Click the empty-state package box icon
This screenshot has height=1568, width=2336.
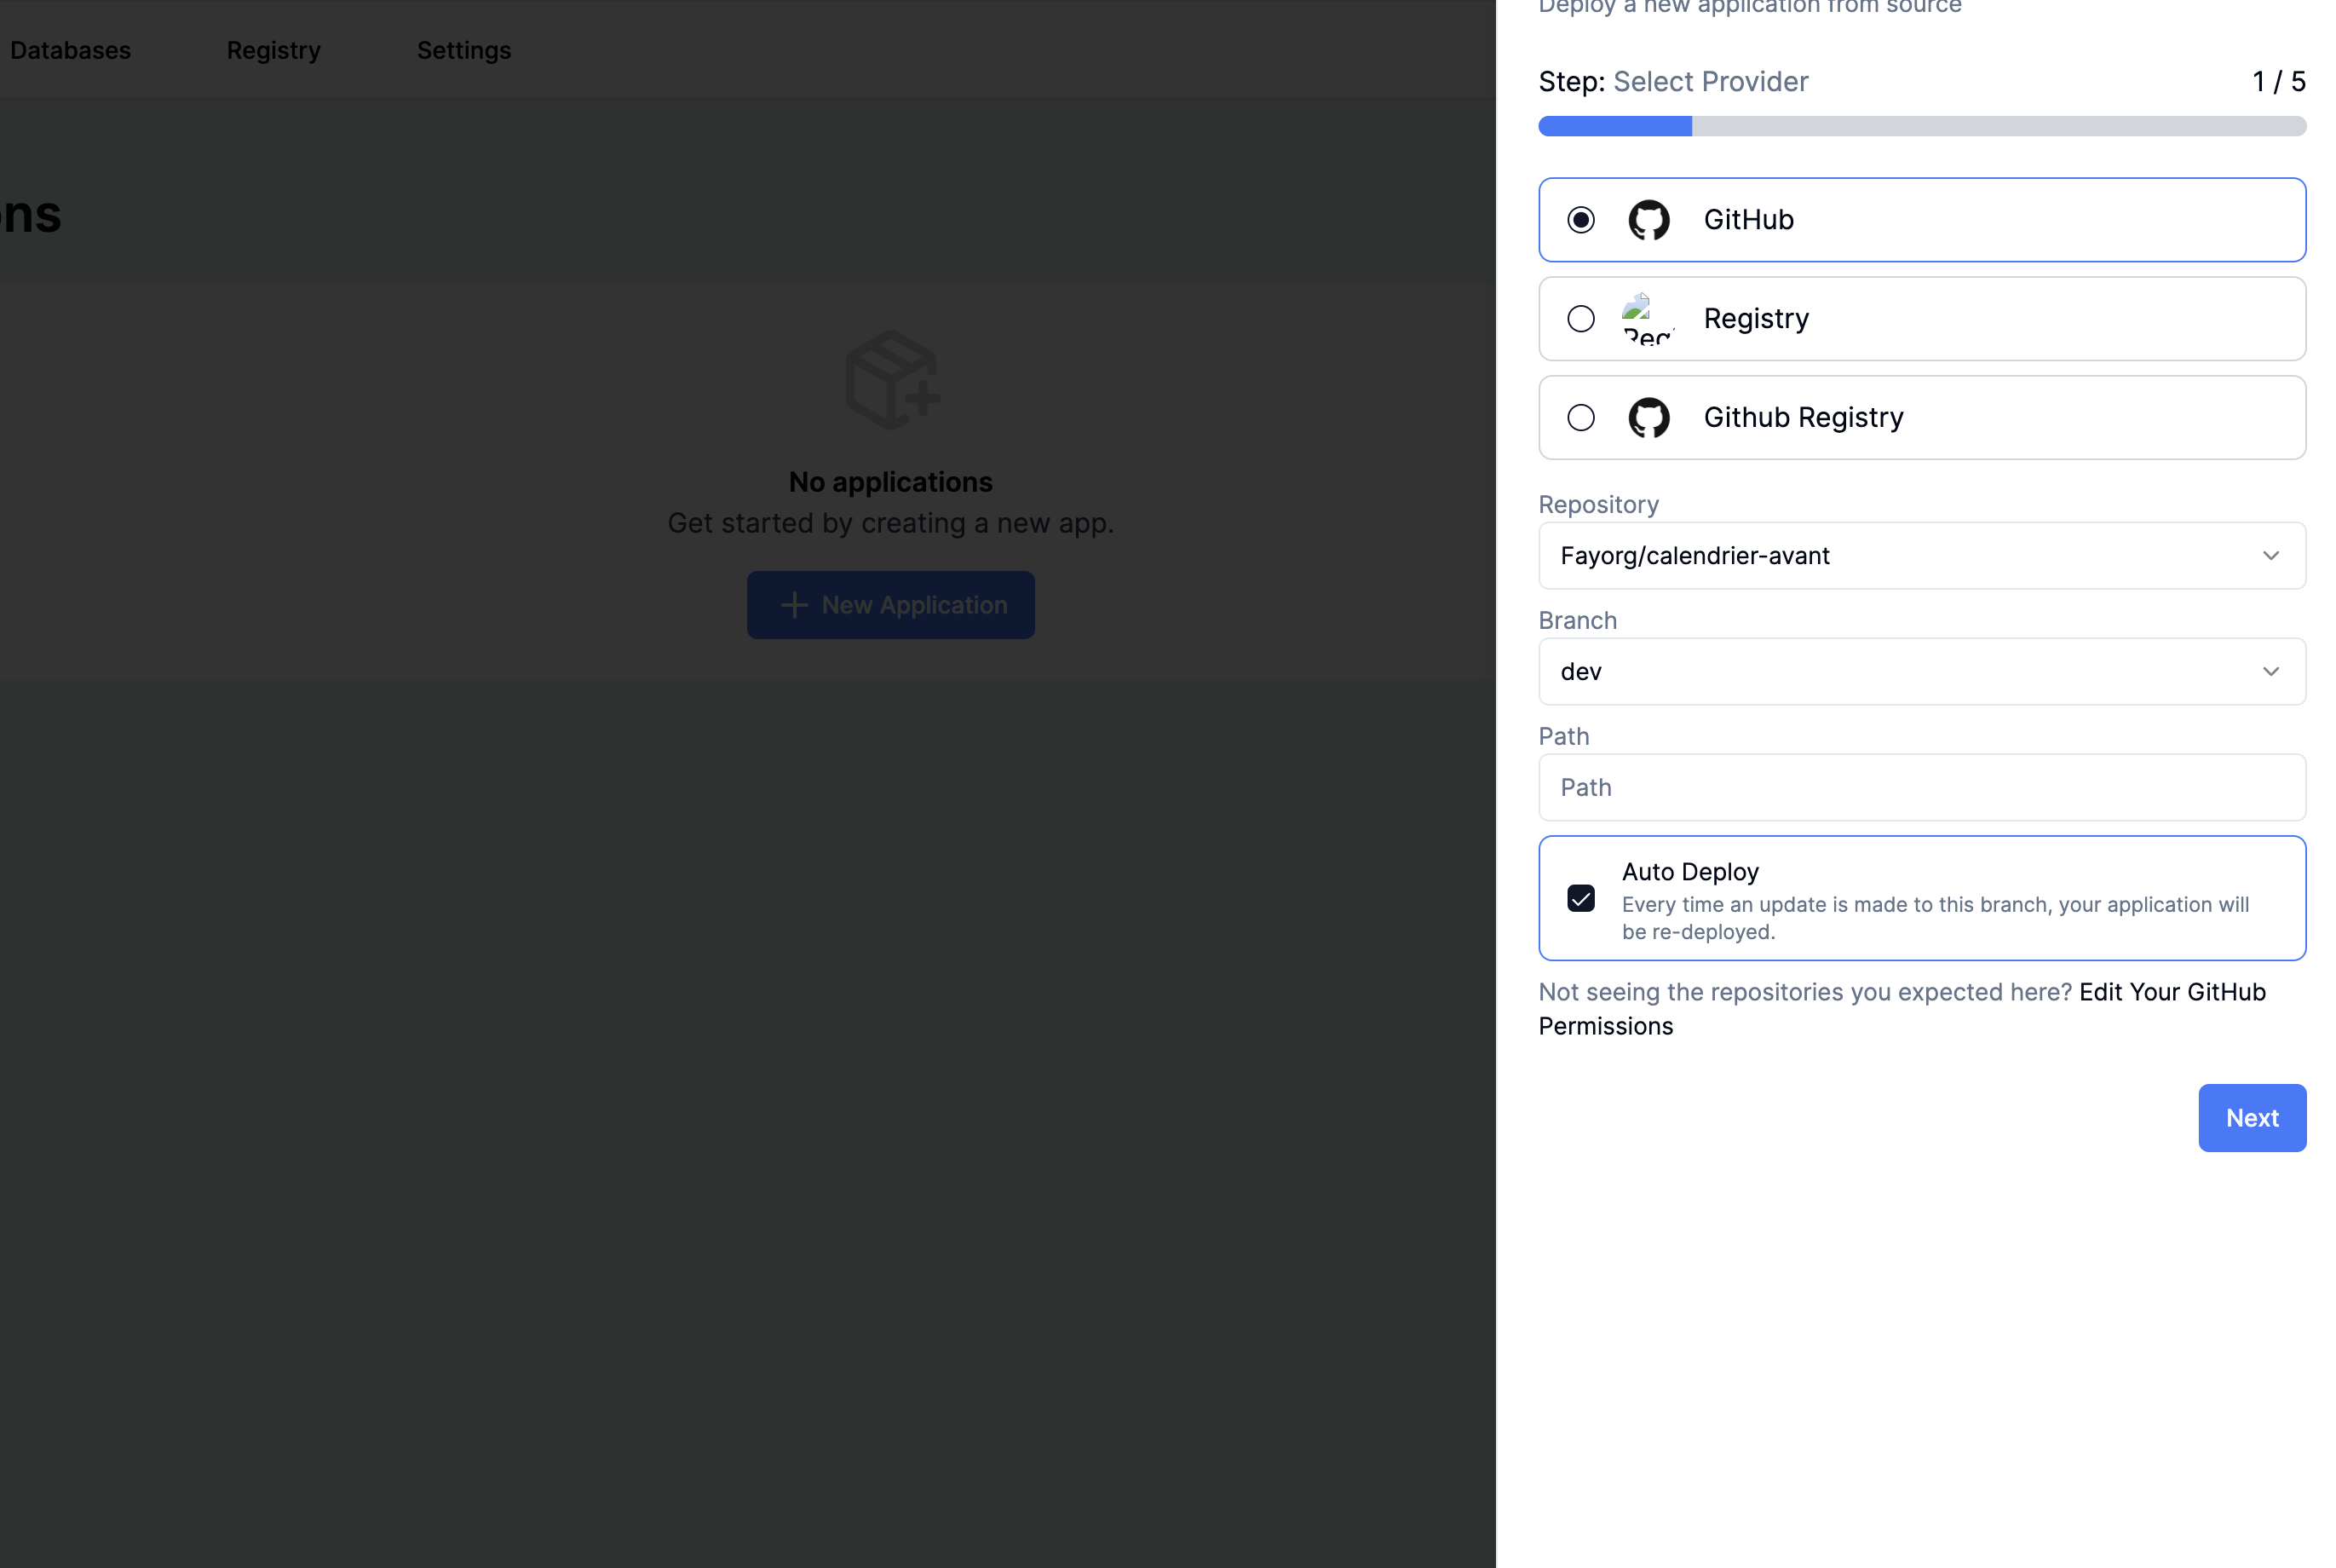(890, 380)
